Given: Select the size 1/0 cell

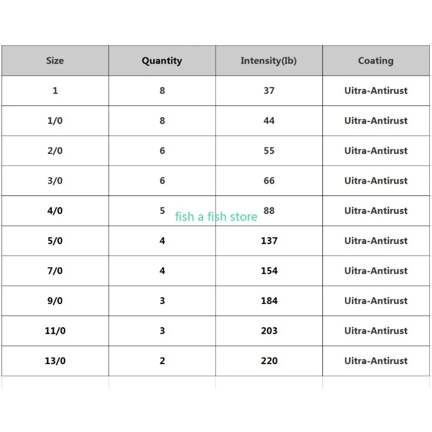Looking at the screenshot, I should click(55, 121).
